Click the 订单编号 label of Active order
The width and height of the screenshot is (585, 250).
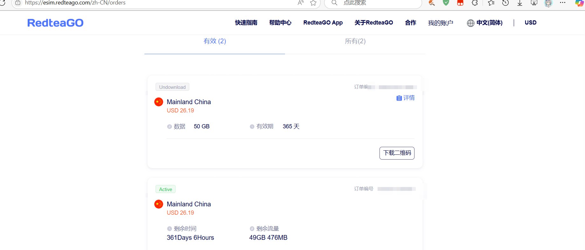tap(364, 189)
